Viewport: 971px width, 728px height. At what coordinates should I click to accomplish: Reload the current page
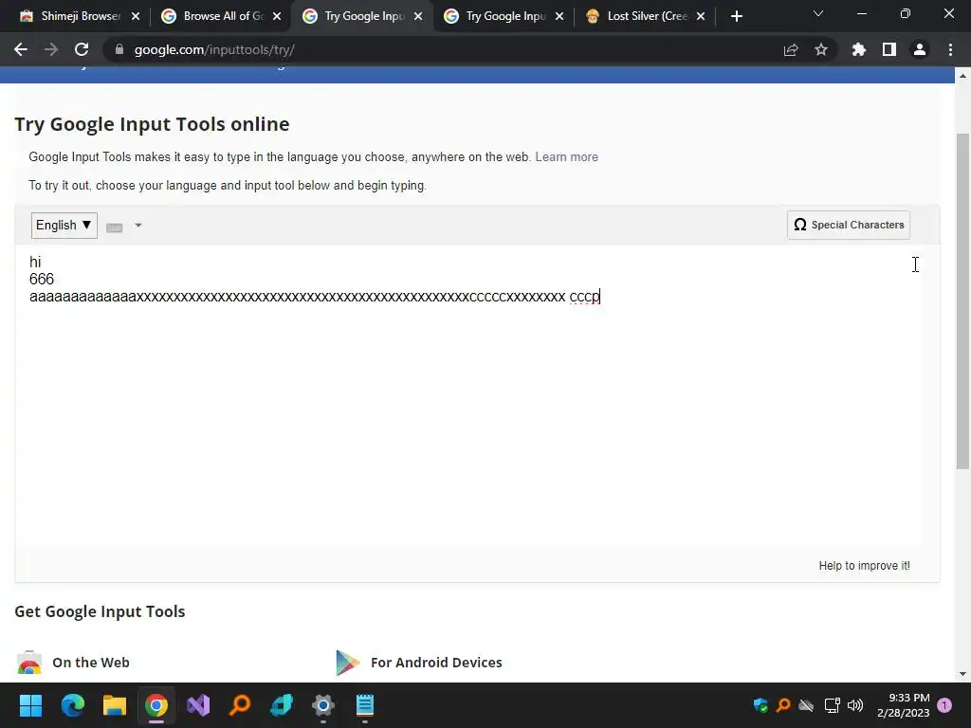82,49
